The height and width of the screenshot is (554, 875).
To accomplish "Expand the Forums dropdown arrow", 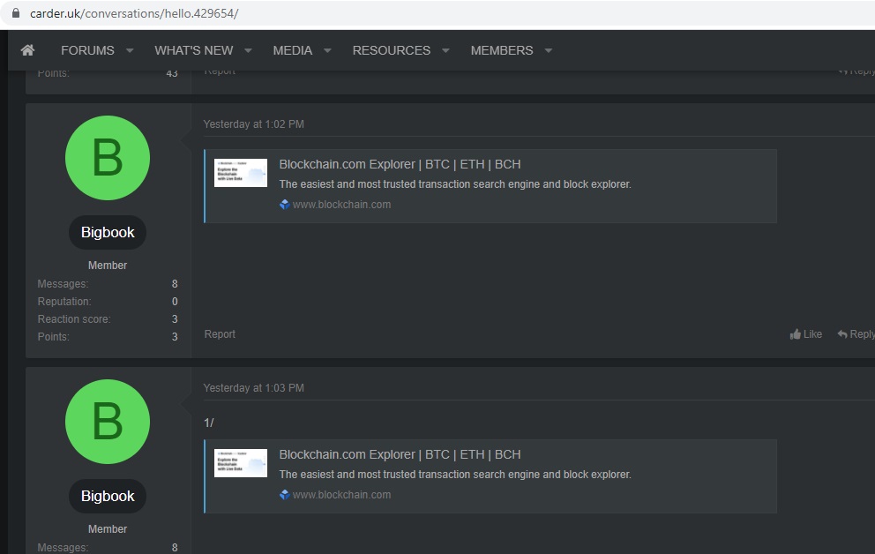I will 130,50.
